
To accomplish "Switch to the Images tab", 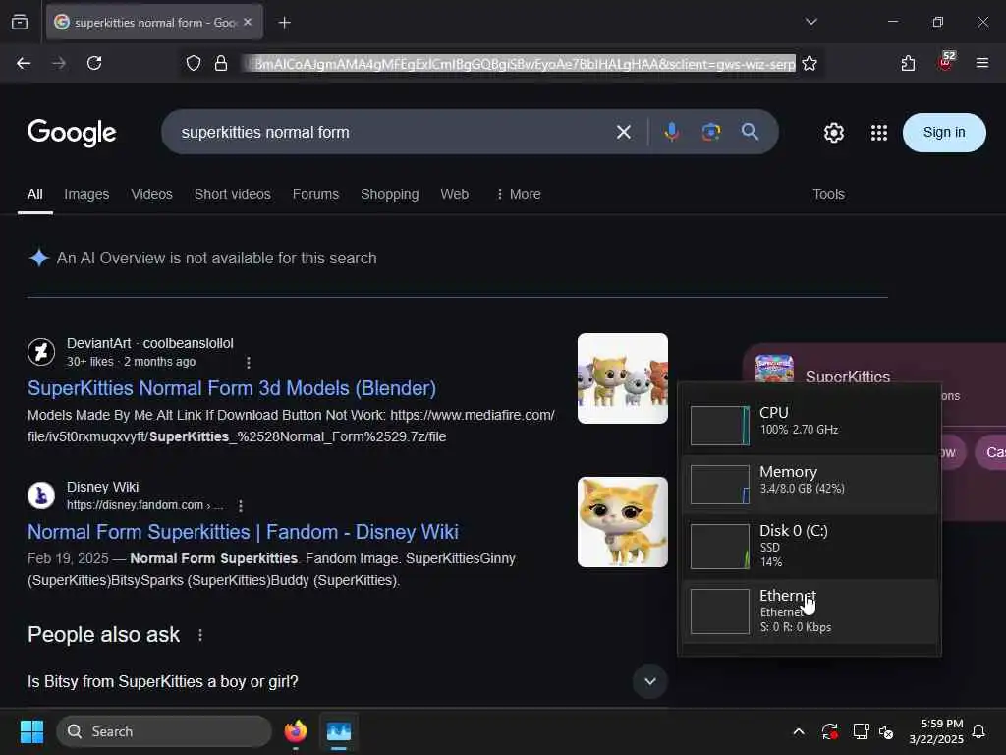I will pyautogui.click(x=86, y=194).
